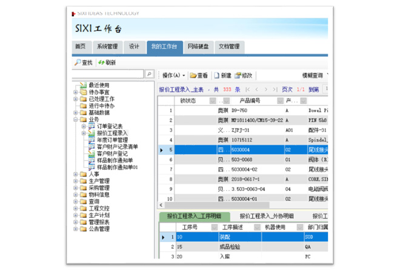Viewport: 400px width, 273px height.
Task: Click the 进行中待办 folder icon
Action: [84, 106]
